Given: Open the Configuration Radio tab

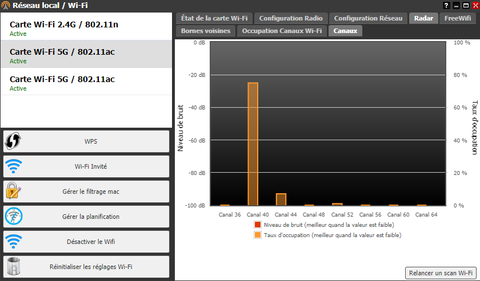Looking at the screenshot, I should click(291, 18).
